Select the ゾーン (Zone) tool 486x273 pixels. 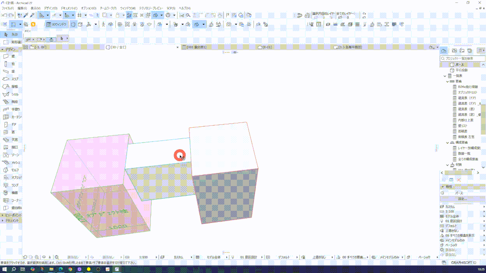click(10, 154)
